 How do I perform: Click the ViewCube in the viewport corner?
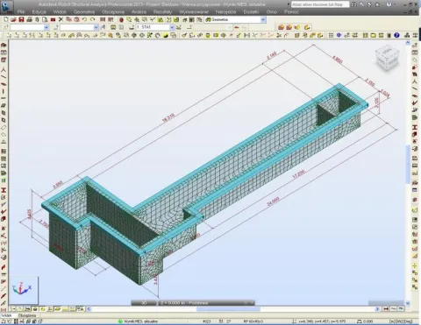[x=387, y=58]
